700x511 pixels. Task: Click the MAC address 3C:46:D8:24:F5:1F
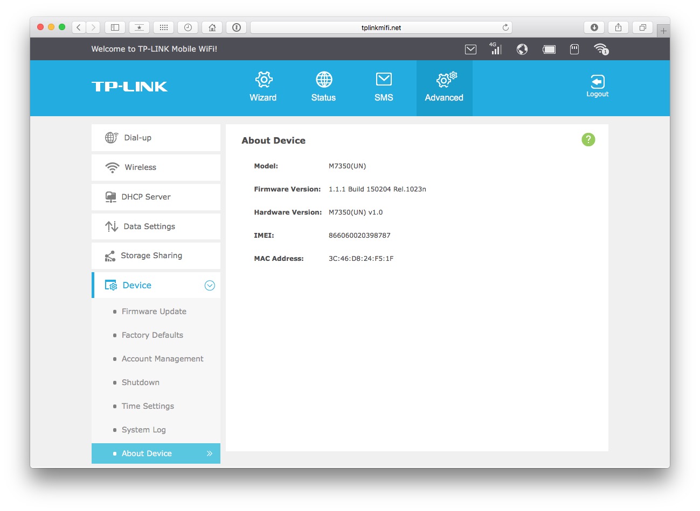(361, 259)
